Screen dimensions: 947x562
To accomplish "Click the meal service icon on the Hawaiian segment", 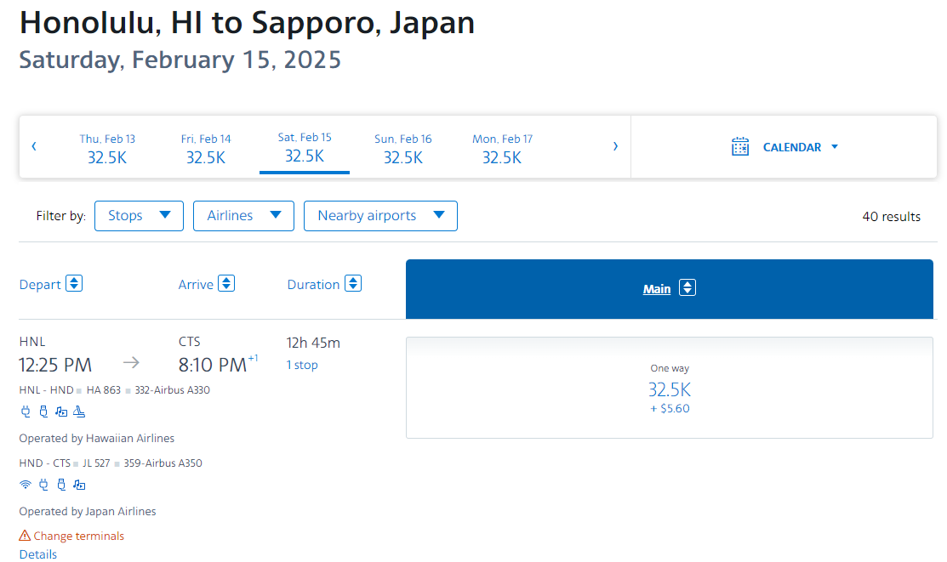I will tap(79, 412).
